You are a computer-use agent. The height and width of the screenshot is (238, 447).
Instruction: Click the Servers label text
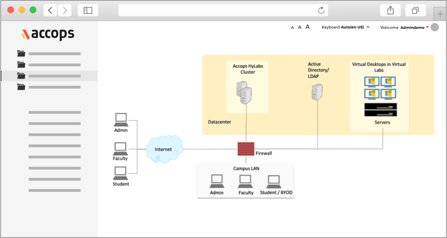point(382,123)
